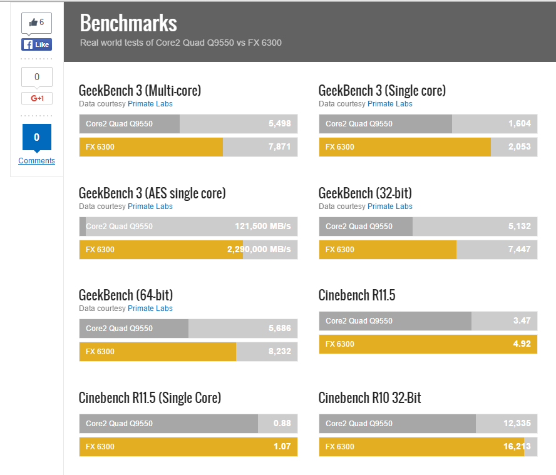Click the Core2 Quad Q9550 121,500 MB/s bar
The image size is (556, 475).
pyautogui.click(x=188, y=227)
